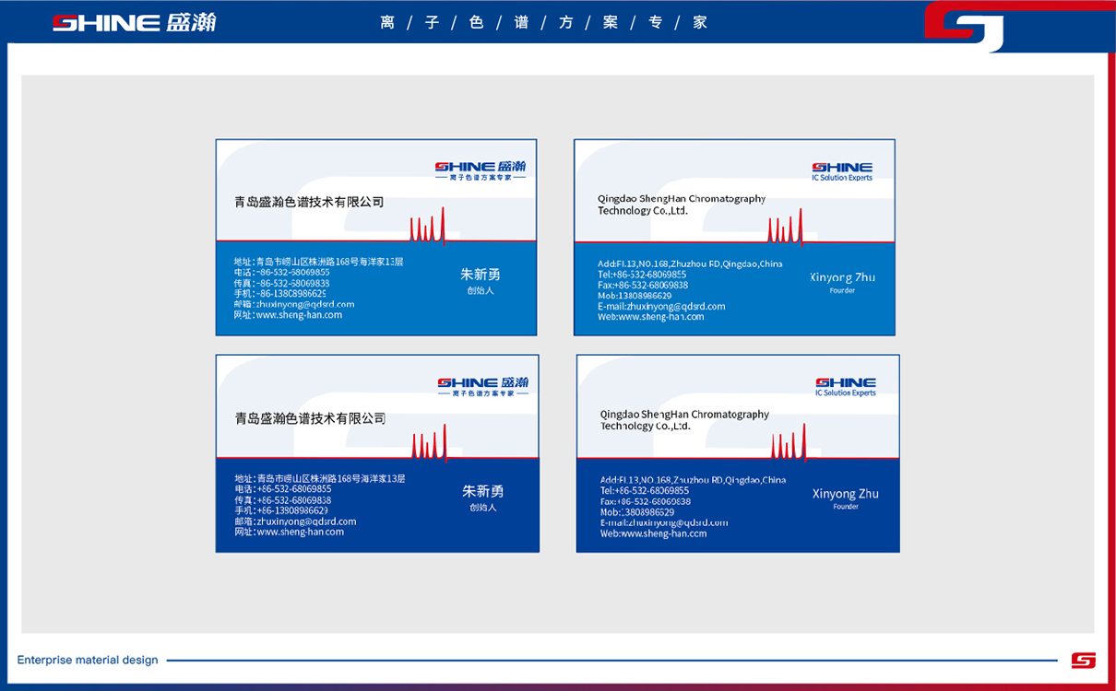The height and width of the screenshot is (691, 1116).
Task: Open the E-mail address on light-blue English card
Action: point(661,307)
